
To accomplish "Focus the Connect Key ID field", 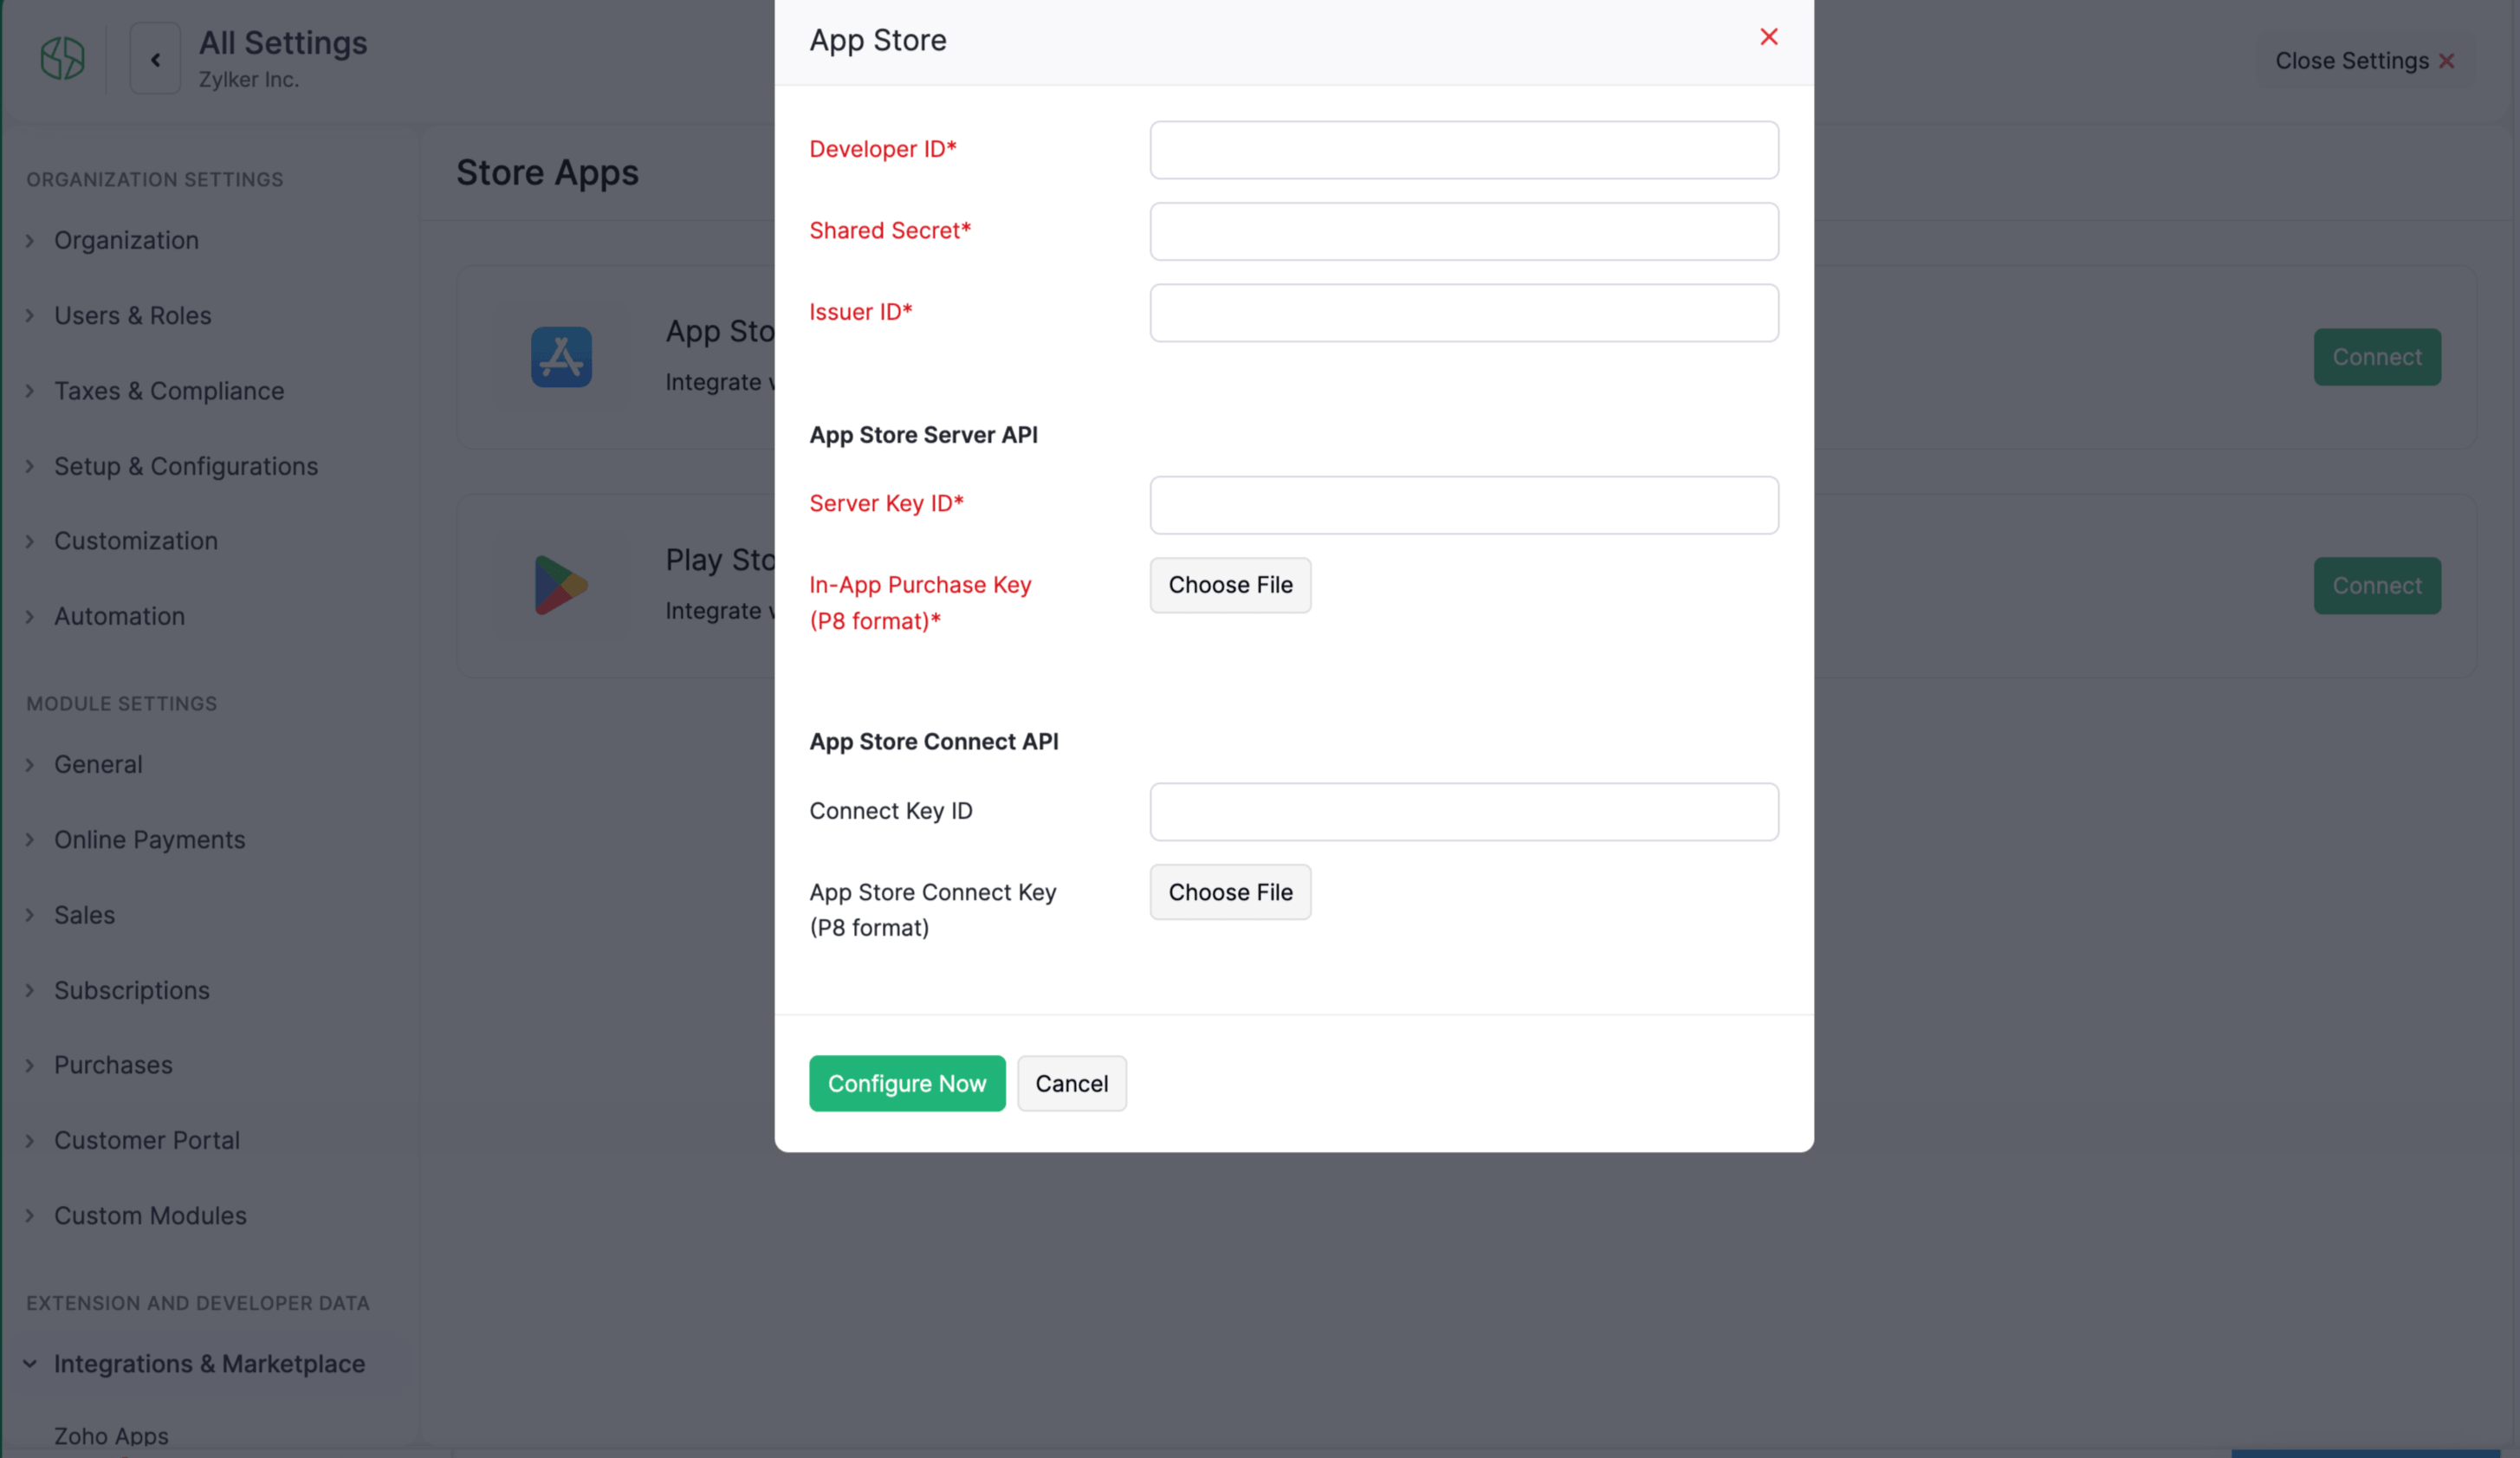I will tap(1463, 812).
